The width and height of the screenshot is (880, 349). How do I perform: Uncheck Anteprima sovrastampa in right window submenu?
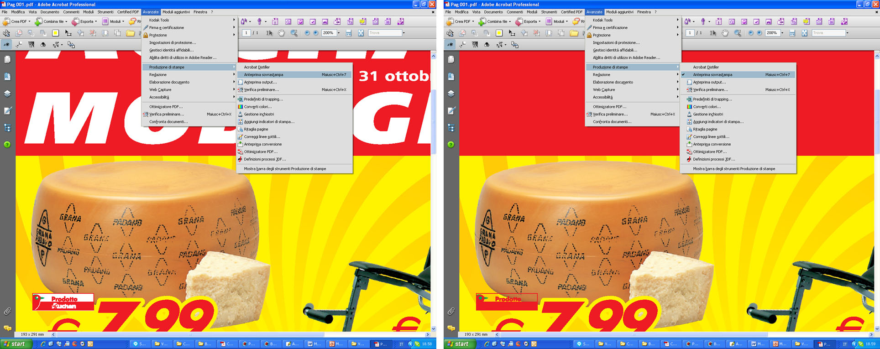tap(738, 75)
